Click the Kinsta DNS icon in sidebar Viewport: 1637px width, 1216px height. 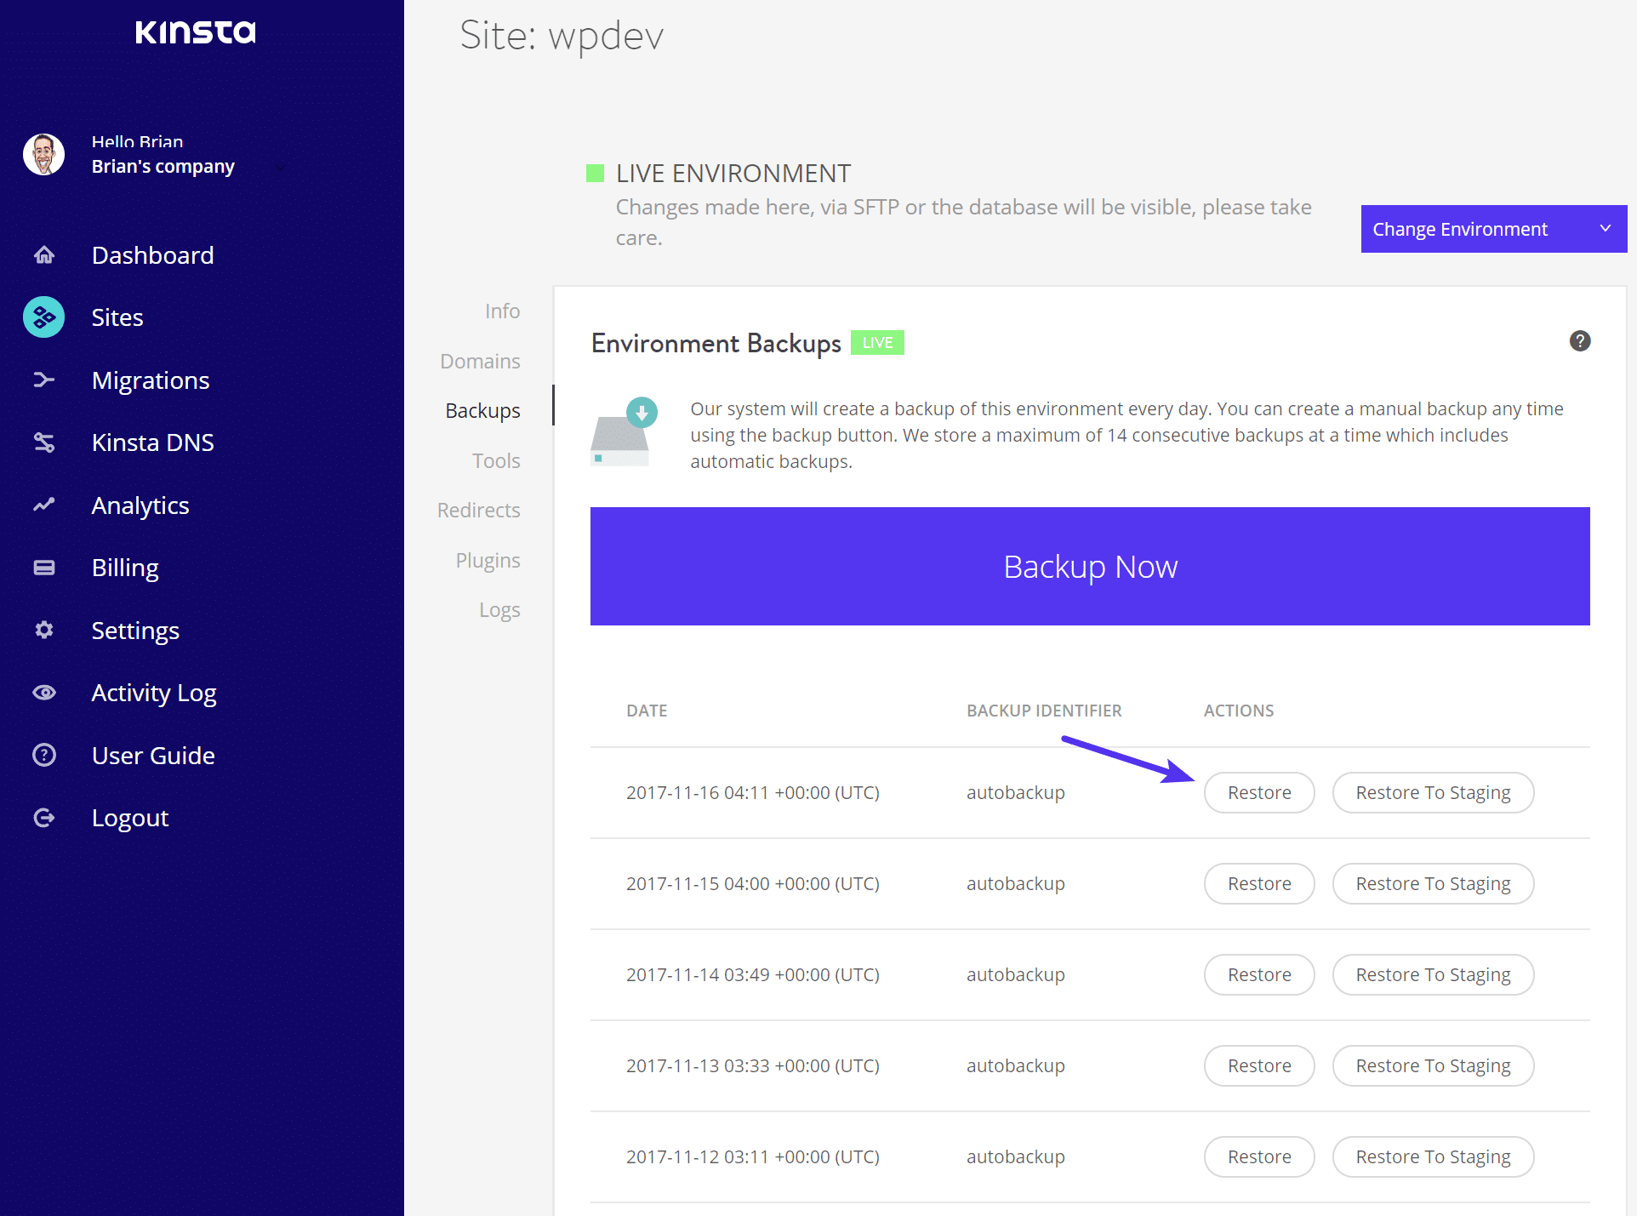[x=43, y=443]
